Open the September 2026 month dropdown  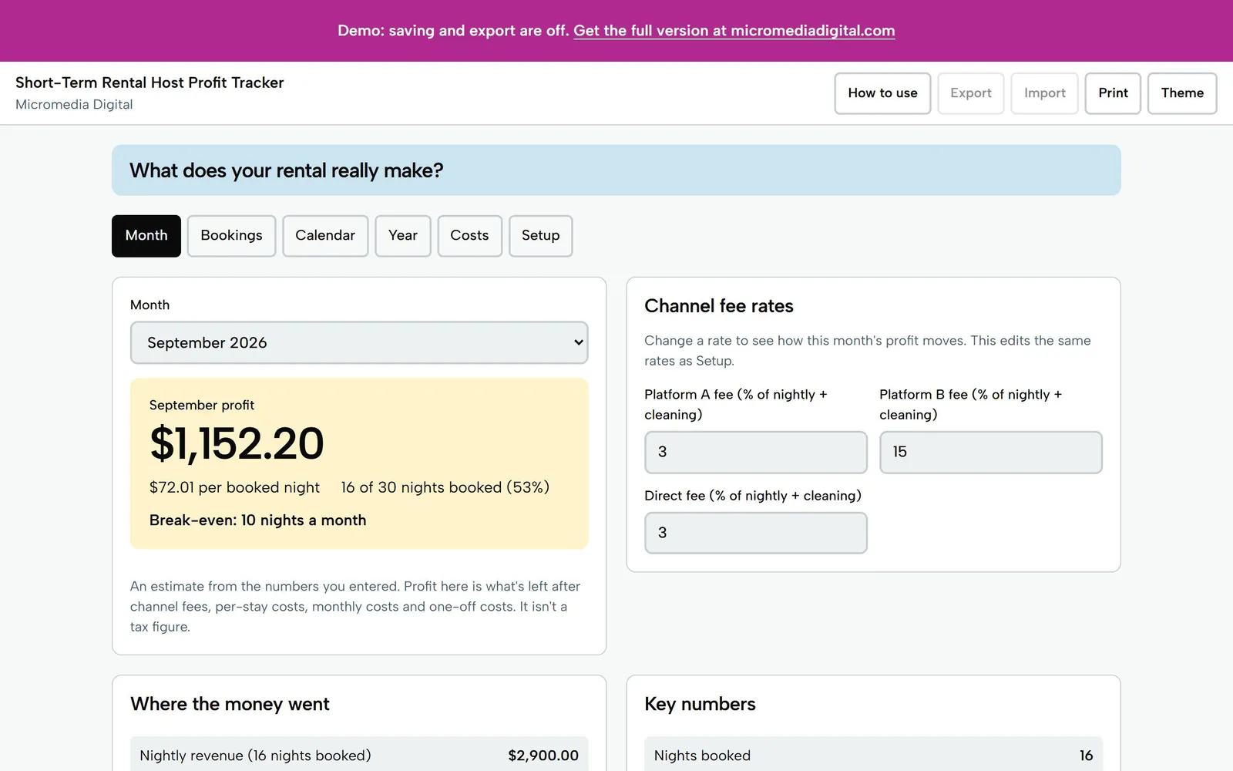tap(359, 342)
